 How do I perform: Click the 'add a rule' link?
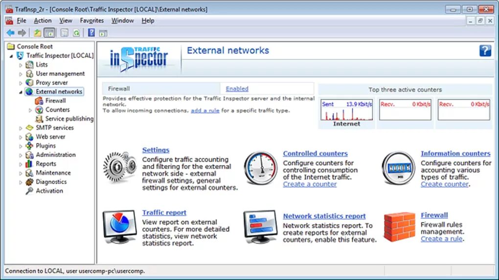[x=205, y=110]
